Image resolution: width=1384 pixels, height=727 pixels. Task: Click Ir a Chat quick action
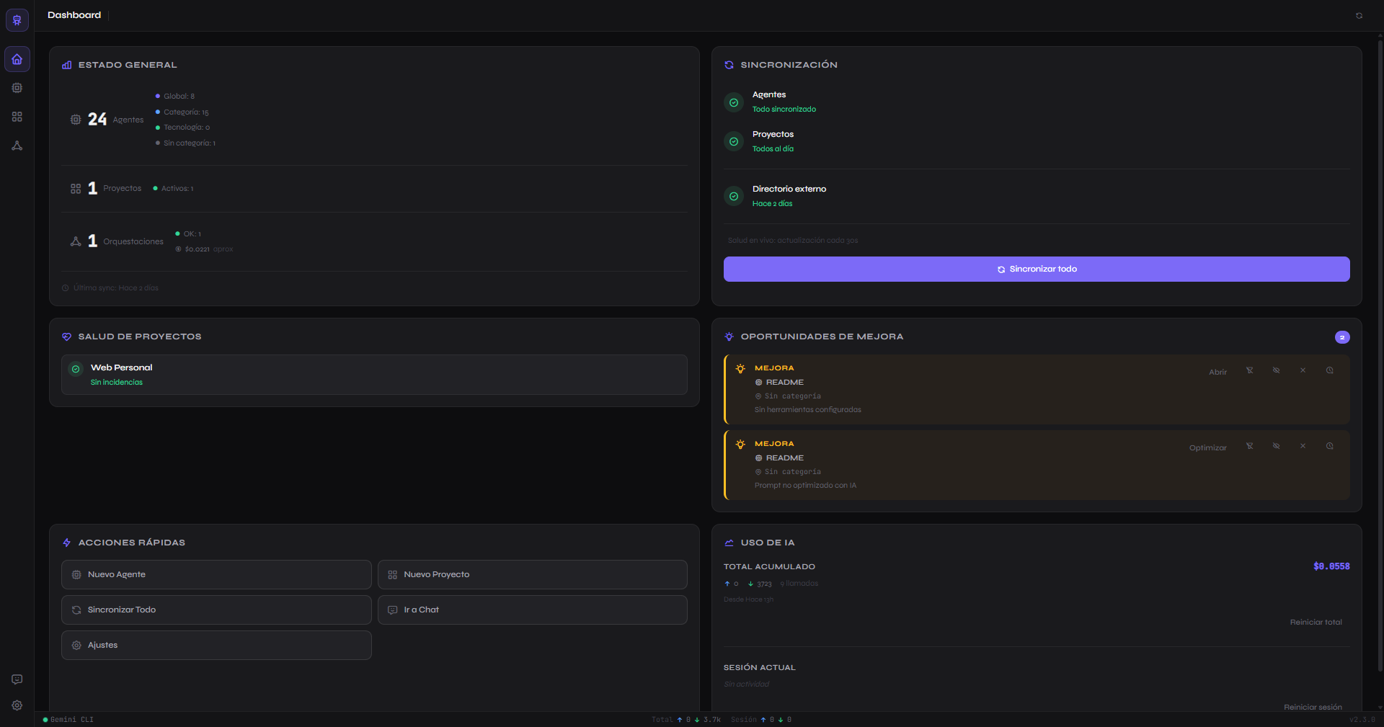(x=532, y=610)
